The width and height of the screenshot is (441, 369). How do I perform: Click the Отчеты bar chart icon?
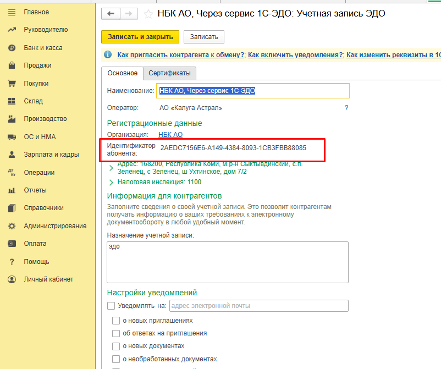point(12,190)
